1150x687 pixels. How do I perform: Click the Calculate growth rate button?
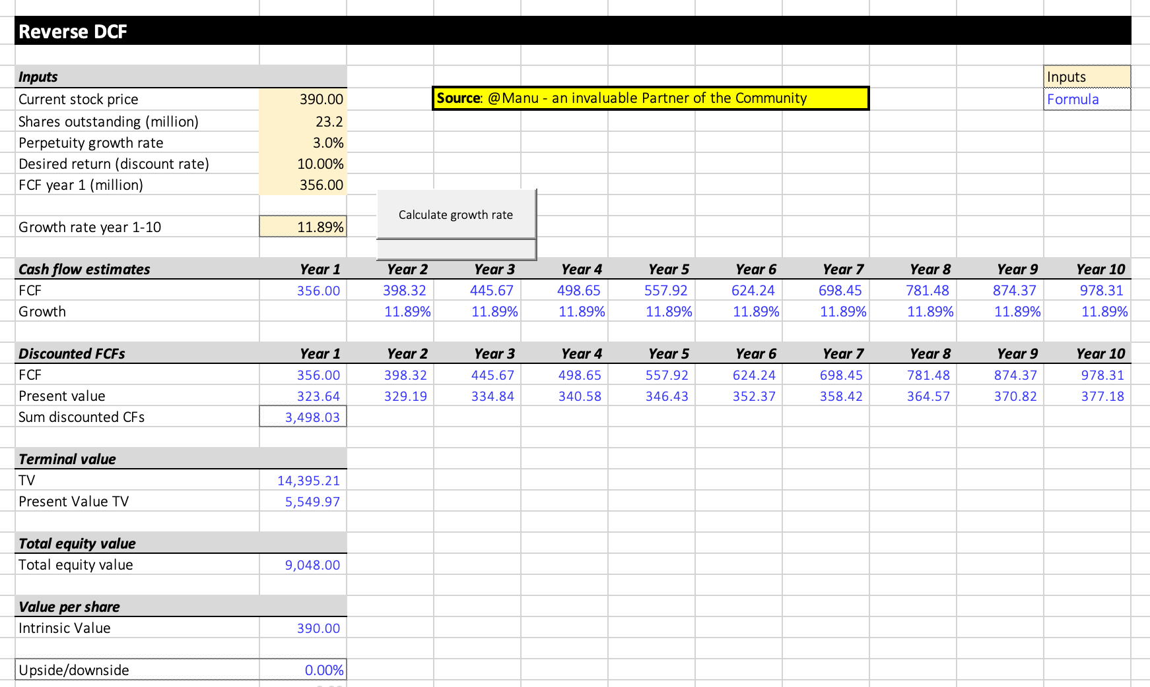(456, 214)
